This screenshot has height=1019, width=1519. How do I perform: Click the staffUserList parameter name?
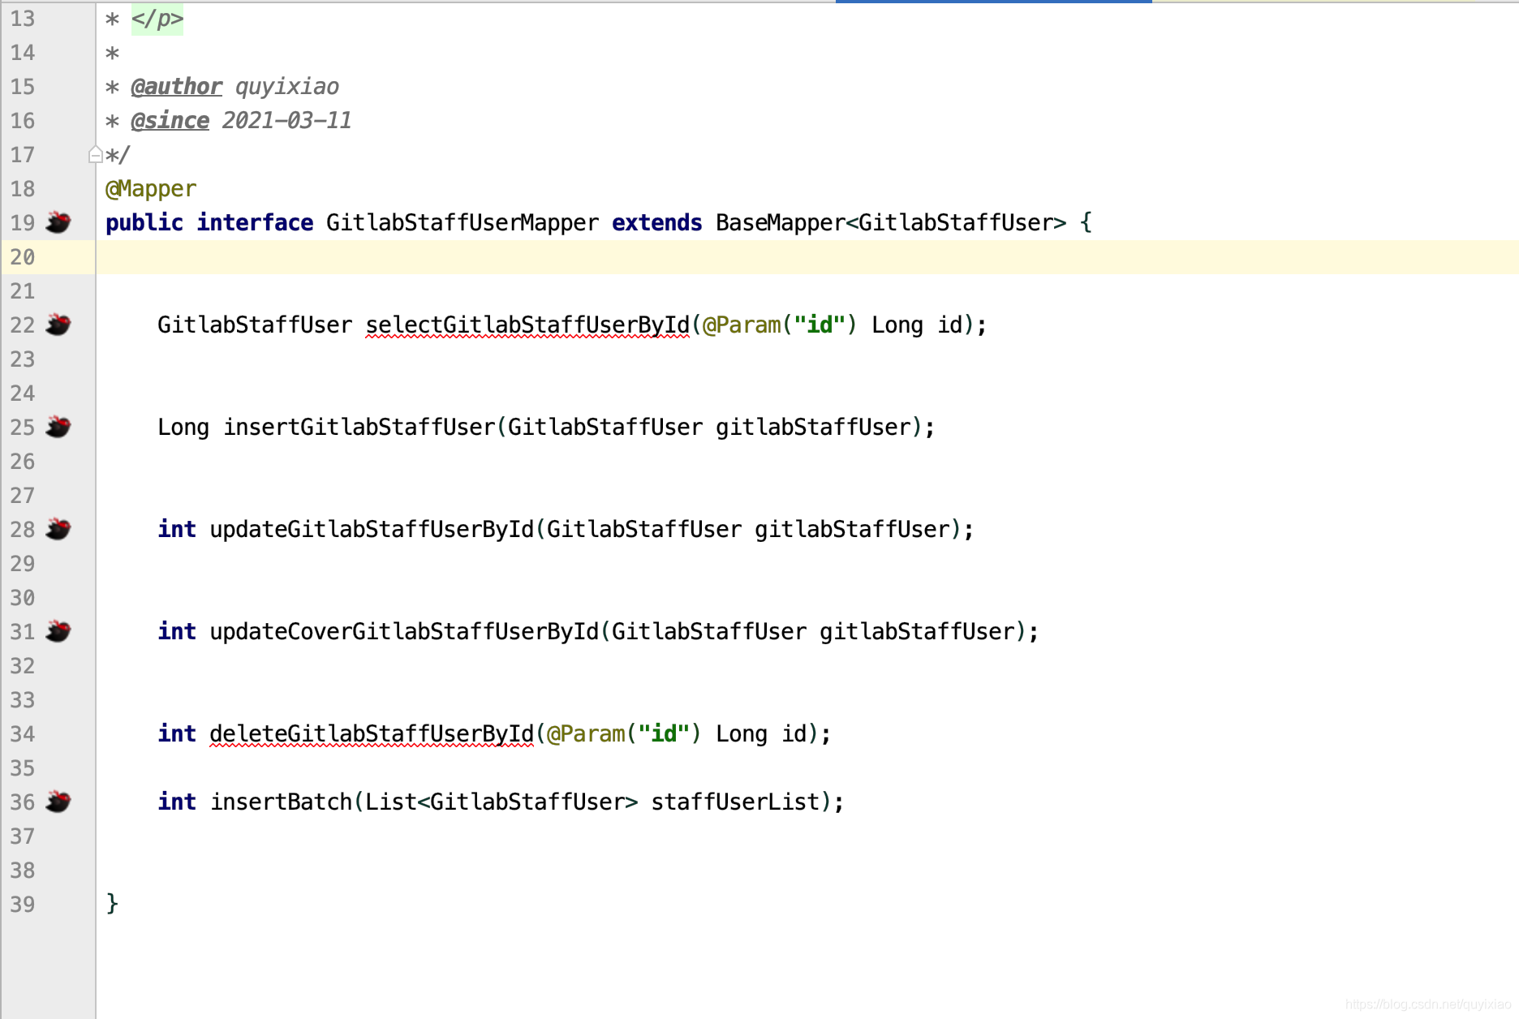735,802
